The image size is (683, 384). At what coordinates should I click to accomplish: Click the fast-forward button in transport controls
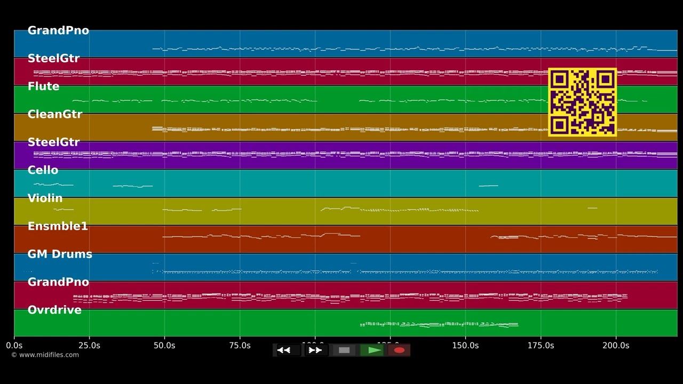pos(315,350)
